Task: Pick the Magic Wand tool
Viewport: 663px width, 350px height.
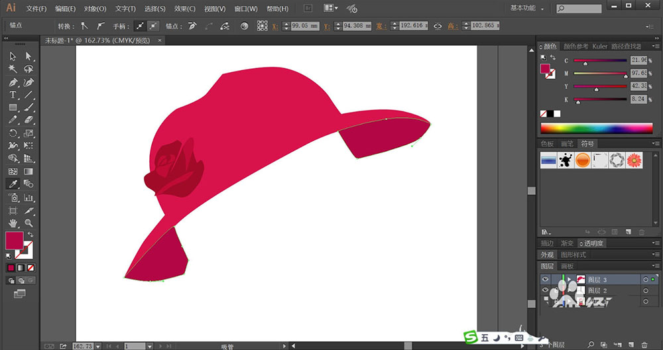Action: (x=13, y=69)
